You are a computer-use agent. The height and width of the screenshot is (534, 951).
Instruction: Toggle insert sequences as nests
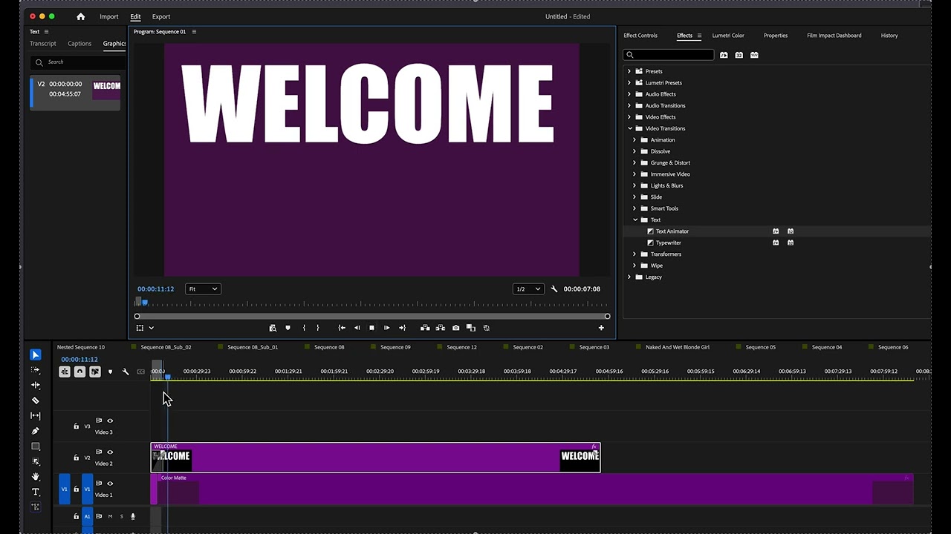click(x=65, y=372)
